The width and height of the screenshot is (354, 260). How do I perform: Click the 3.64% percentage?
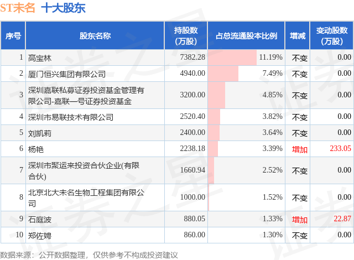(273, 132)
